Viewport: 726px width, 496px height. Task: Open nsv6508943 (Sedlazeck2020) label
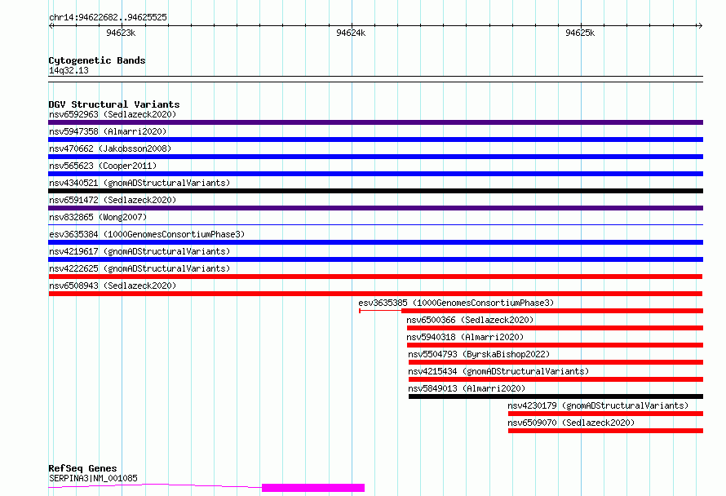click(x=113, y=286)
